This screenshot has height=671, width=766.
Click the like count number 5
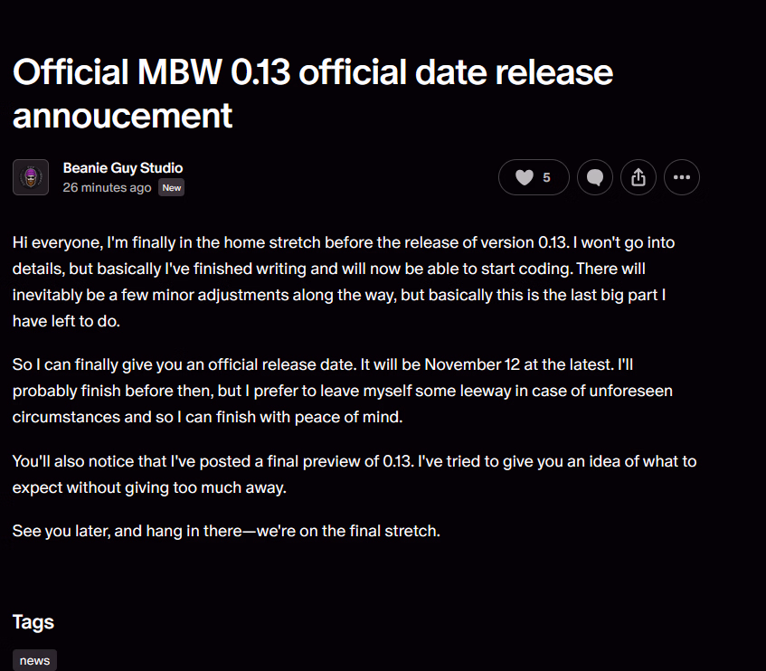tap(546, 178)
